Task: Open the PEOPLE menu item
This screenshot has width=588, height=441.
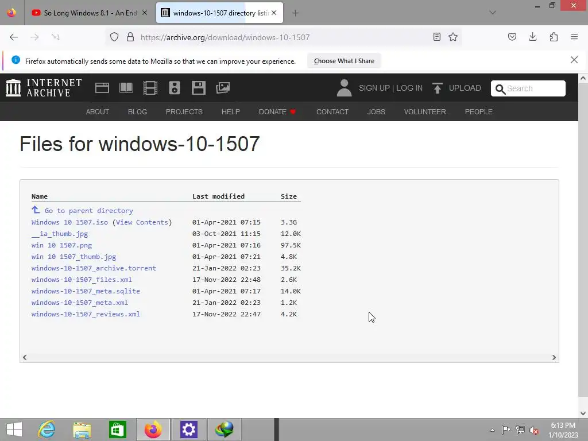Action: tap(478, 112)
